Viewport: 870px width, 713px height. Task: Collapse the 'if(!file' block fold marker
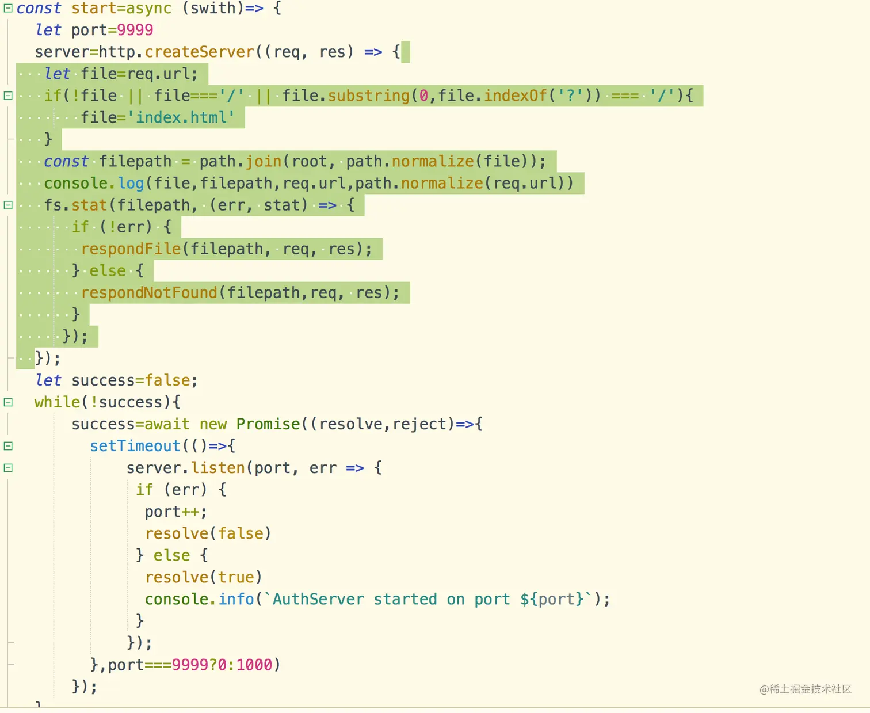[8, 96]
